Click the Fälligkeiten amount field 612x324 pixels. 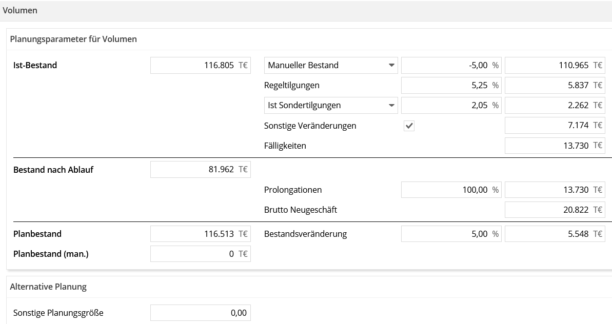[x=555, y=146]
